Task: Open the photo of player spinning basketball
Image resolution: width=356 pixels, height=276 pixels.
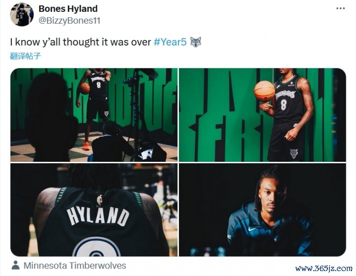Action: (263, 115)
